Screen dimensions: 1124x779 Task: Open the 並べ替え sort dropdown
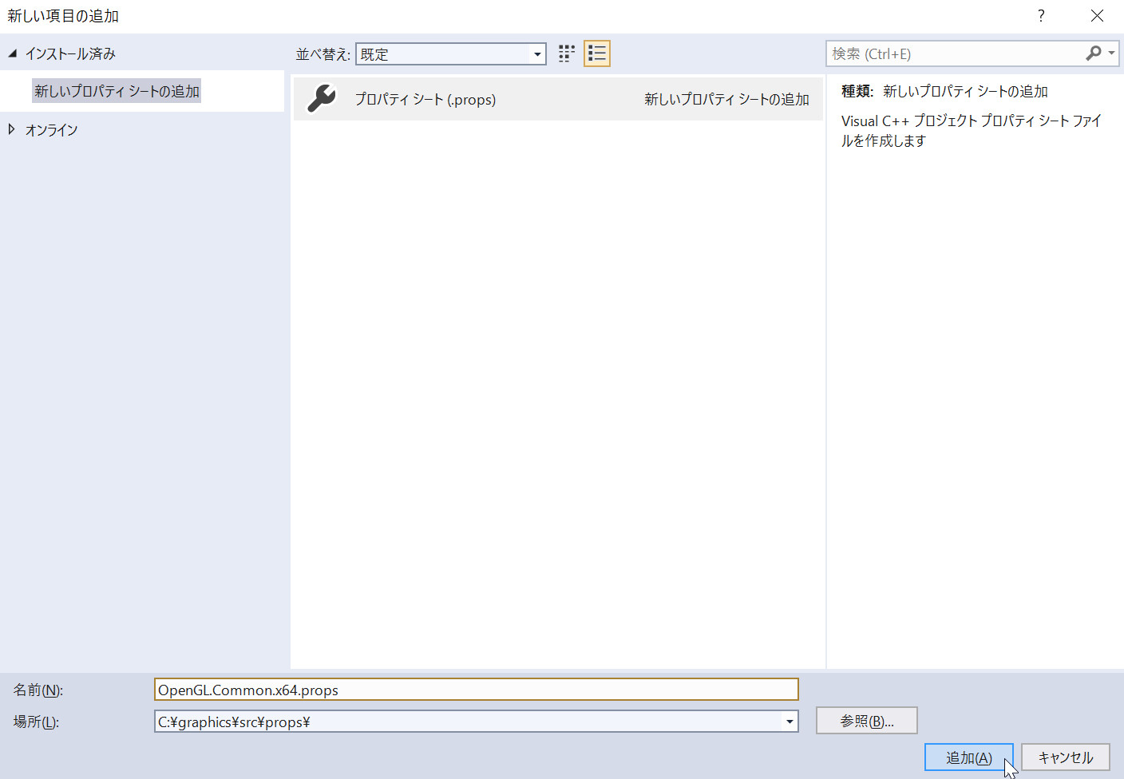(x=537, y=54)
